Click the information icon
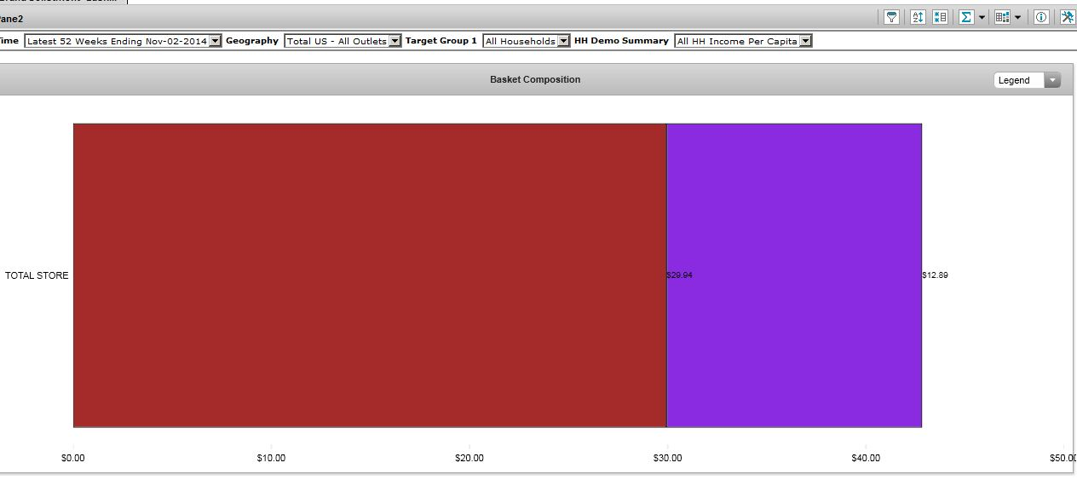The image size is (1077, 480). [1041, 17]
